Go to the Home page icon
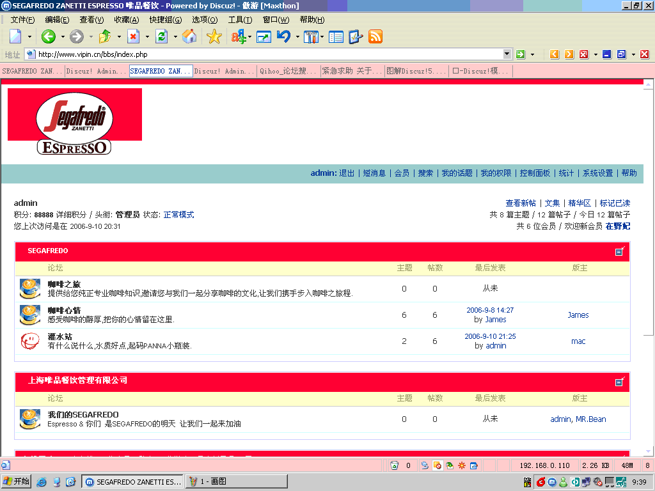Viewport: 655px width, 491px height. pyautogui.click(x=189, y=36)
